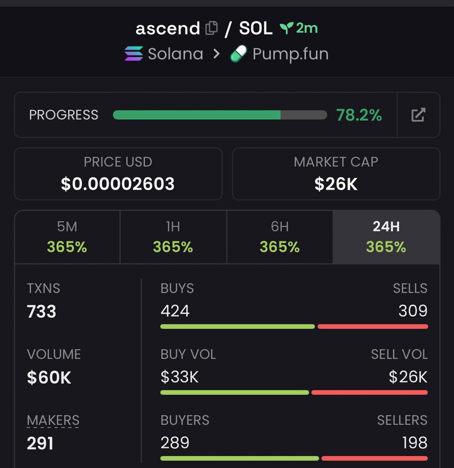Screen dimensions: 454x468
Task: Open the Pump.fun DEX link
Action: click(x=290, y=54)
